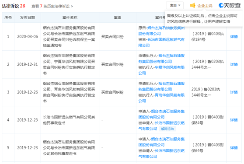Click the 发布日期 column header
Viewport: 244px width, 164px height.
[28, 17]
